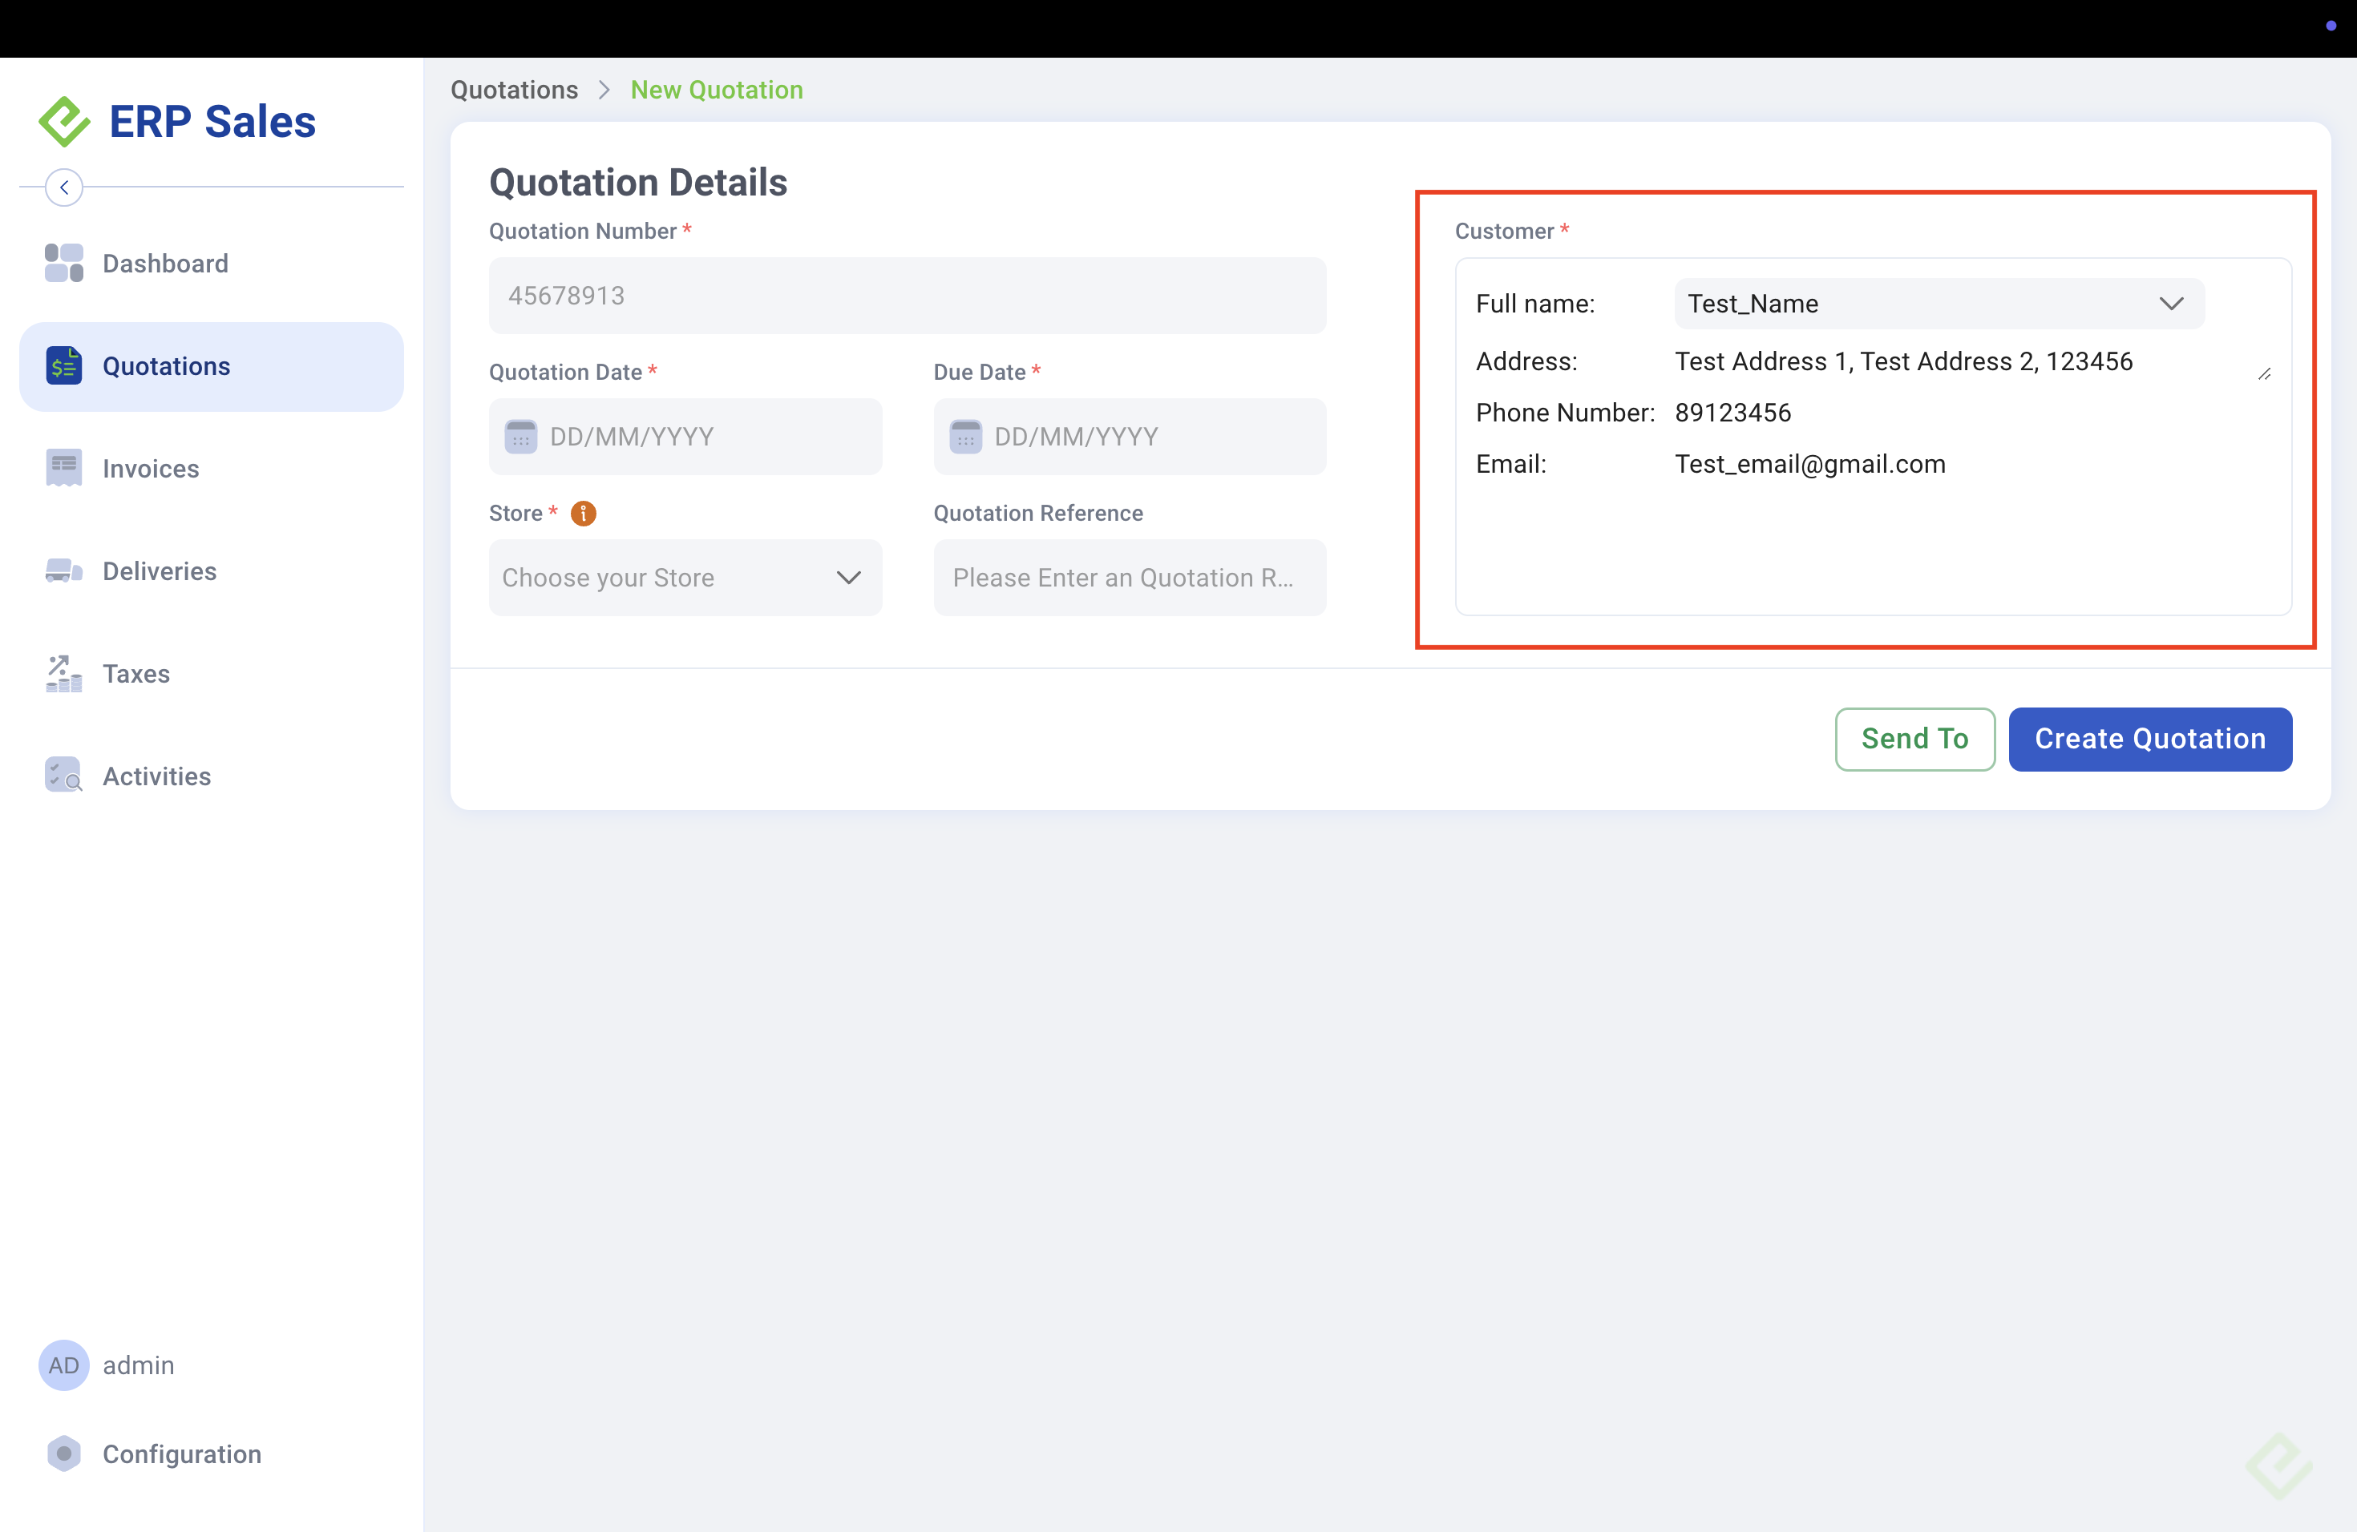
Task: Open the Quotation Date calendar icon
Action: coord(521,437)
